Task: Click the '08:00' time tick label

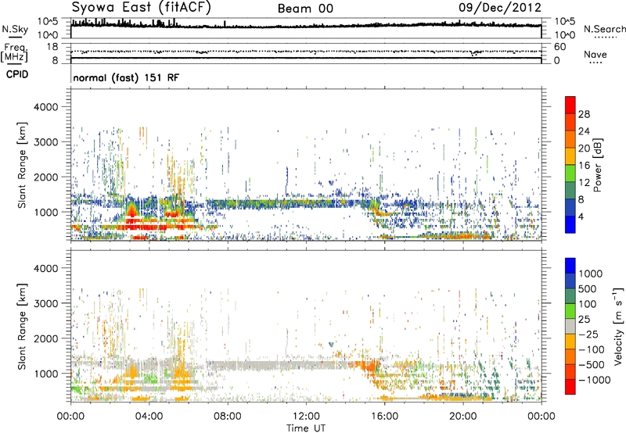Action: pyautogui.click(x=227, y=417)
